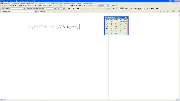The height and width of the screenshot is (101, 180).
Task: Open the Calculus palette icon
Action: [x=139, y=8]
